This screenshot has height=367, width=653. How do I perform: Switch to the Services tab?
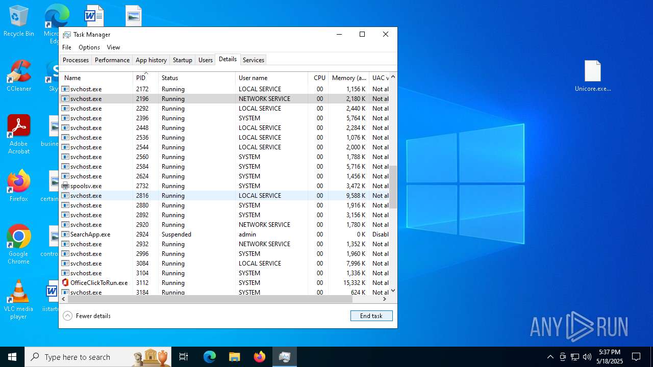254,60
